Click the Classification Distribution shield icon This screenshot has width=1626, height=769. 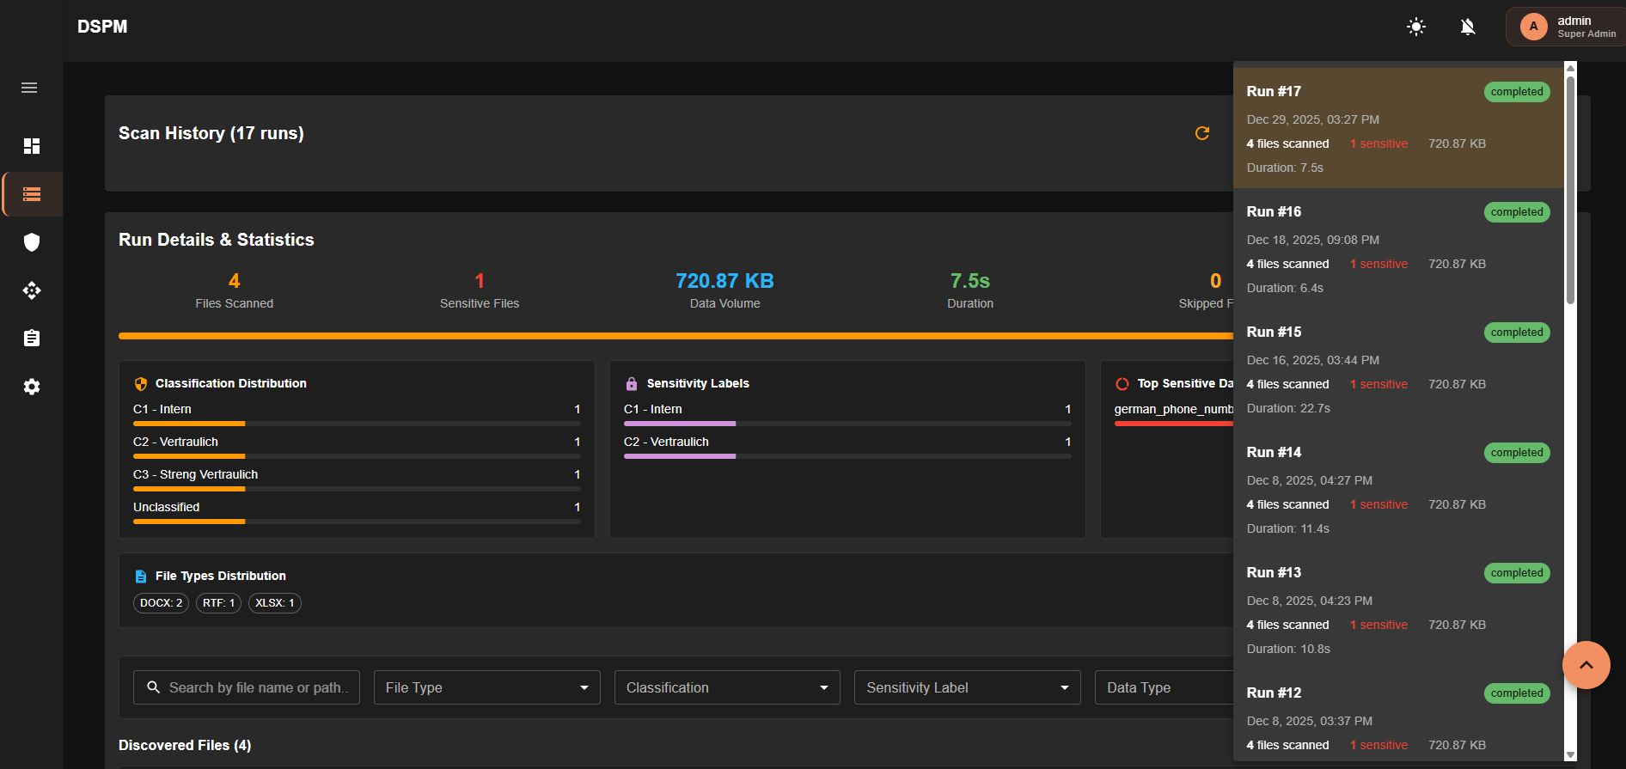141,384
